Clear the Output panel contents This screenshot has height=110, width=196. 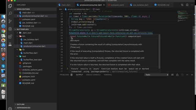(172, 75)
